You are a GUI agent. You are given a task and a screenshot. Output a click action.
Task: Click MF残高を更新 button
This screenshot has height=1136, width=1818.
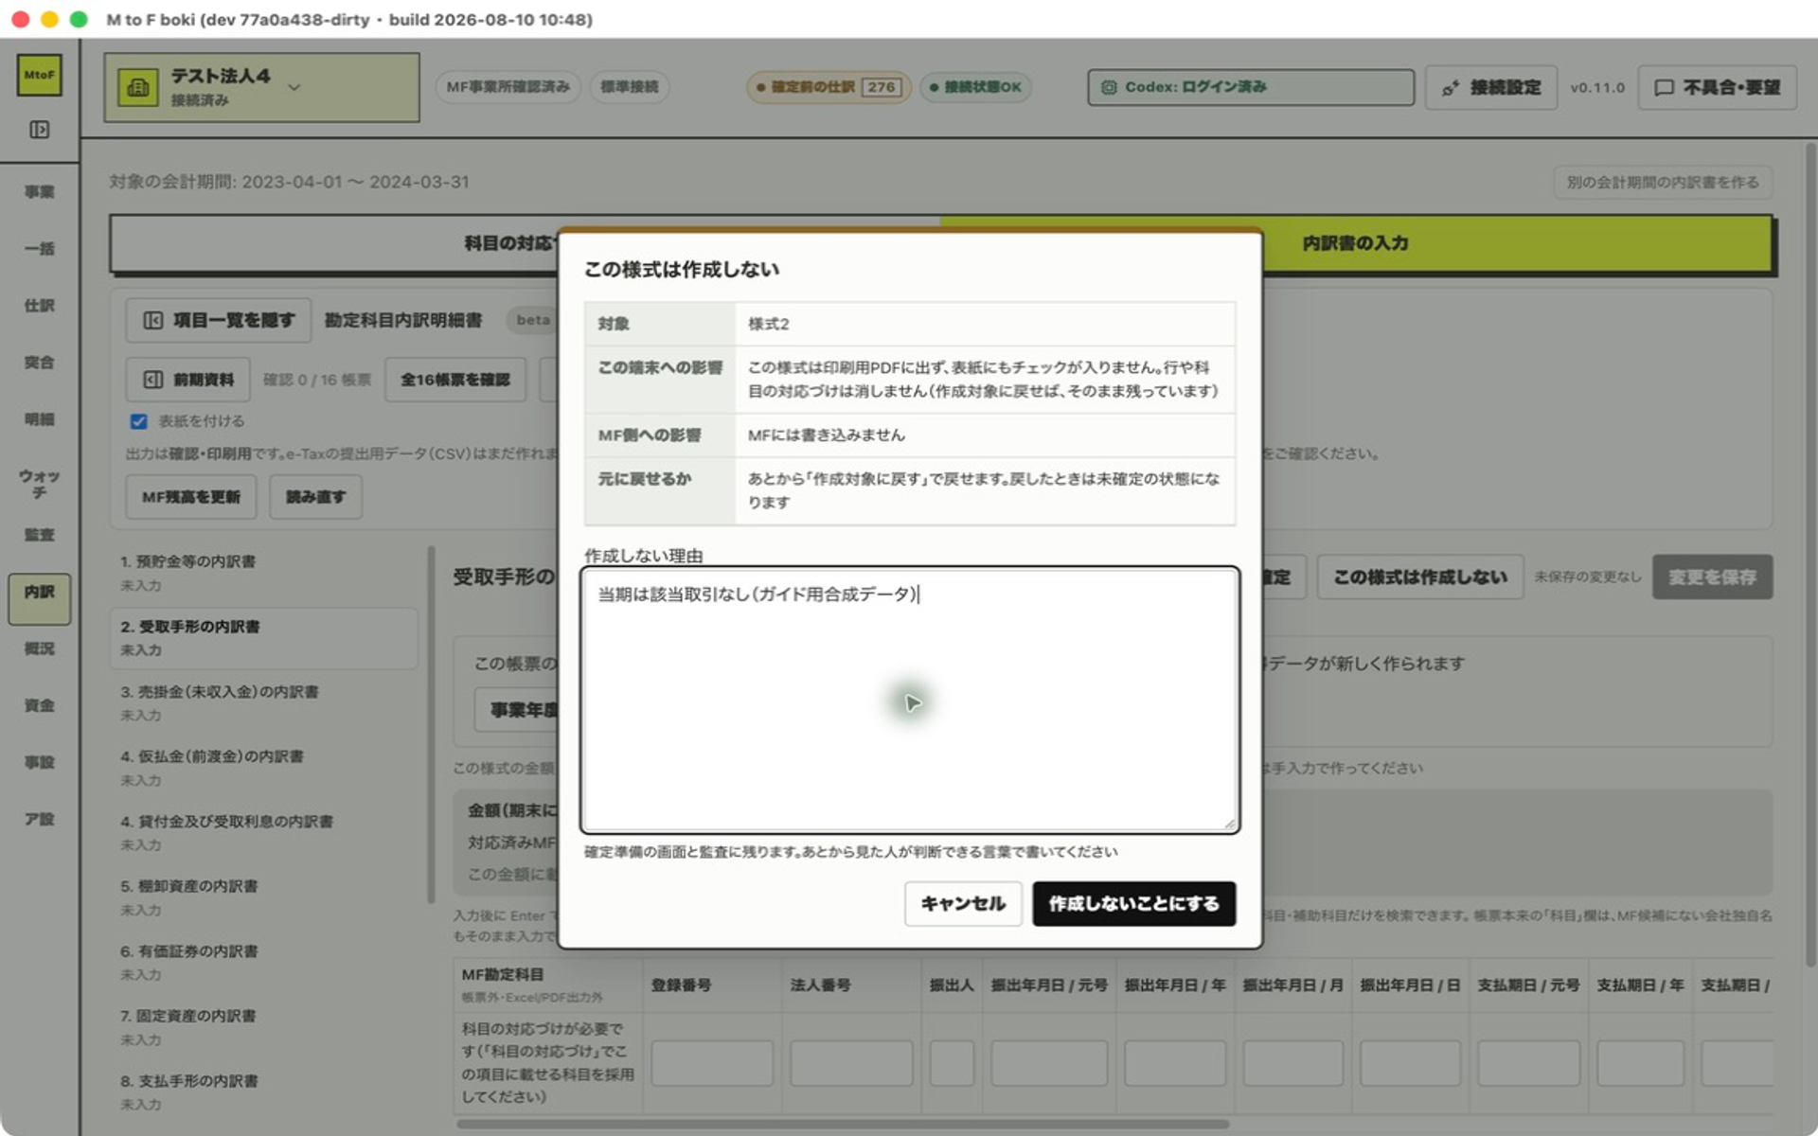point(191,497)
